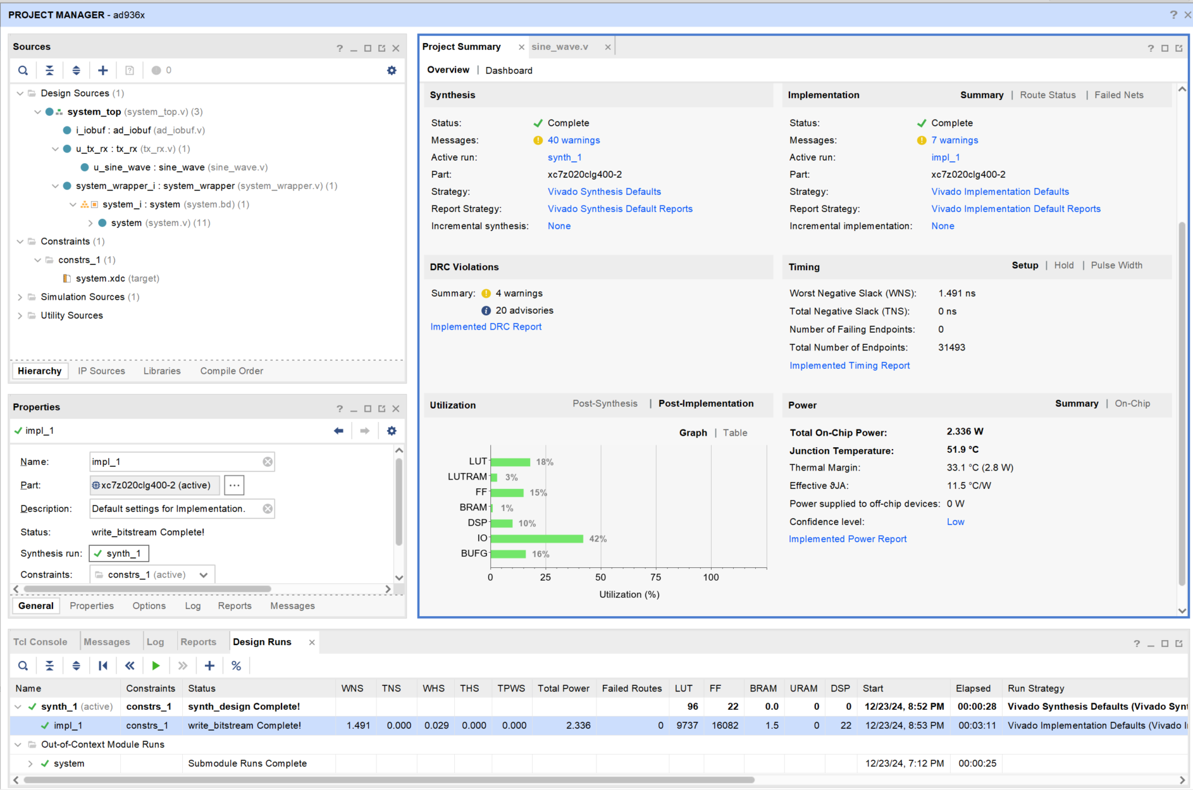This screenshot has width=1193, height=790.
Task: Show Route Status in Implementation
Action: [x=1048, y=96]
